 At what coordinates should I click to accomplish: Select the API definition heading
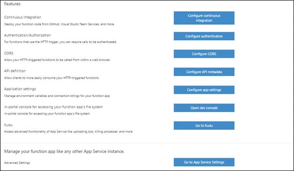[15, 71]
